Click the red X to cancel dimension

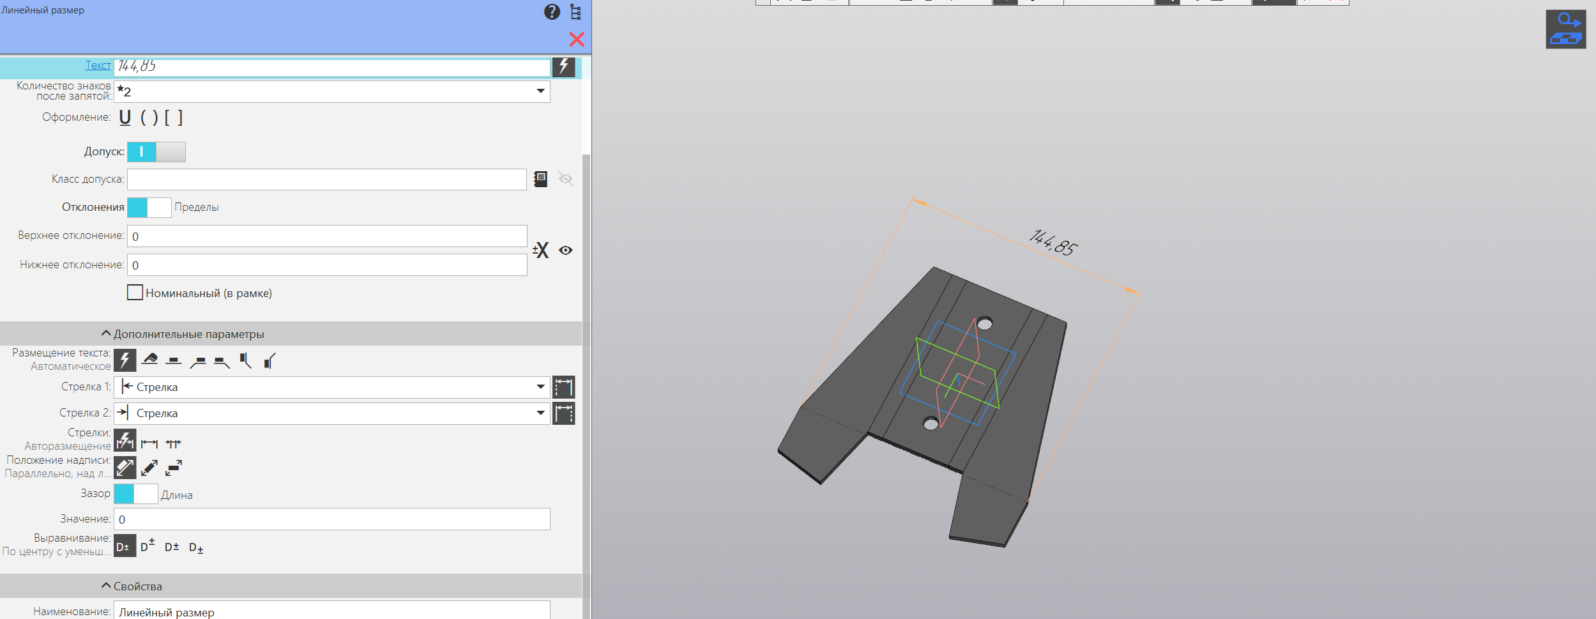[x=577, y=40]
